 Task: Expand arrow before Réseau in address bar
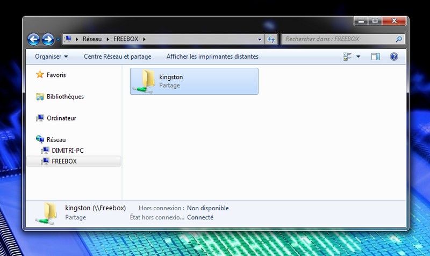[x=77, y=39]
